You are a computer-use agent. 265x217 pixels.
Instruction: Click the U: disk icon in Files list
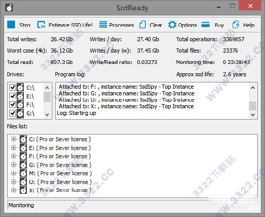(23, 181)
